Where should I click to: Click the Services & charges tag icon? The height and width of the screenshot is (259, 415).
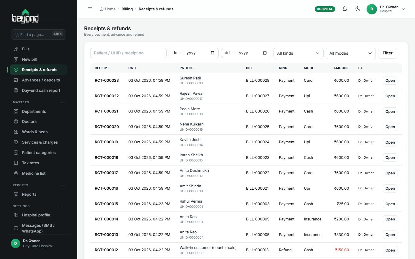16,142
